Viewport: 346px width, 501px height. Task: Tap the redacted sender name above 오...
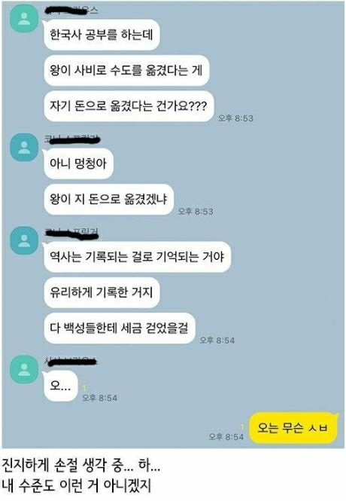pyautogui.click(x=71, y=362)
